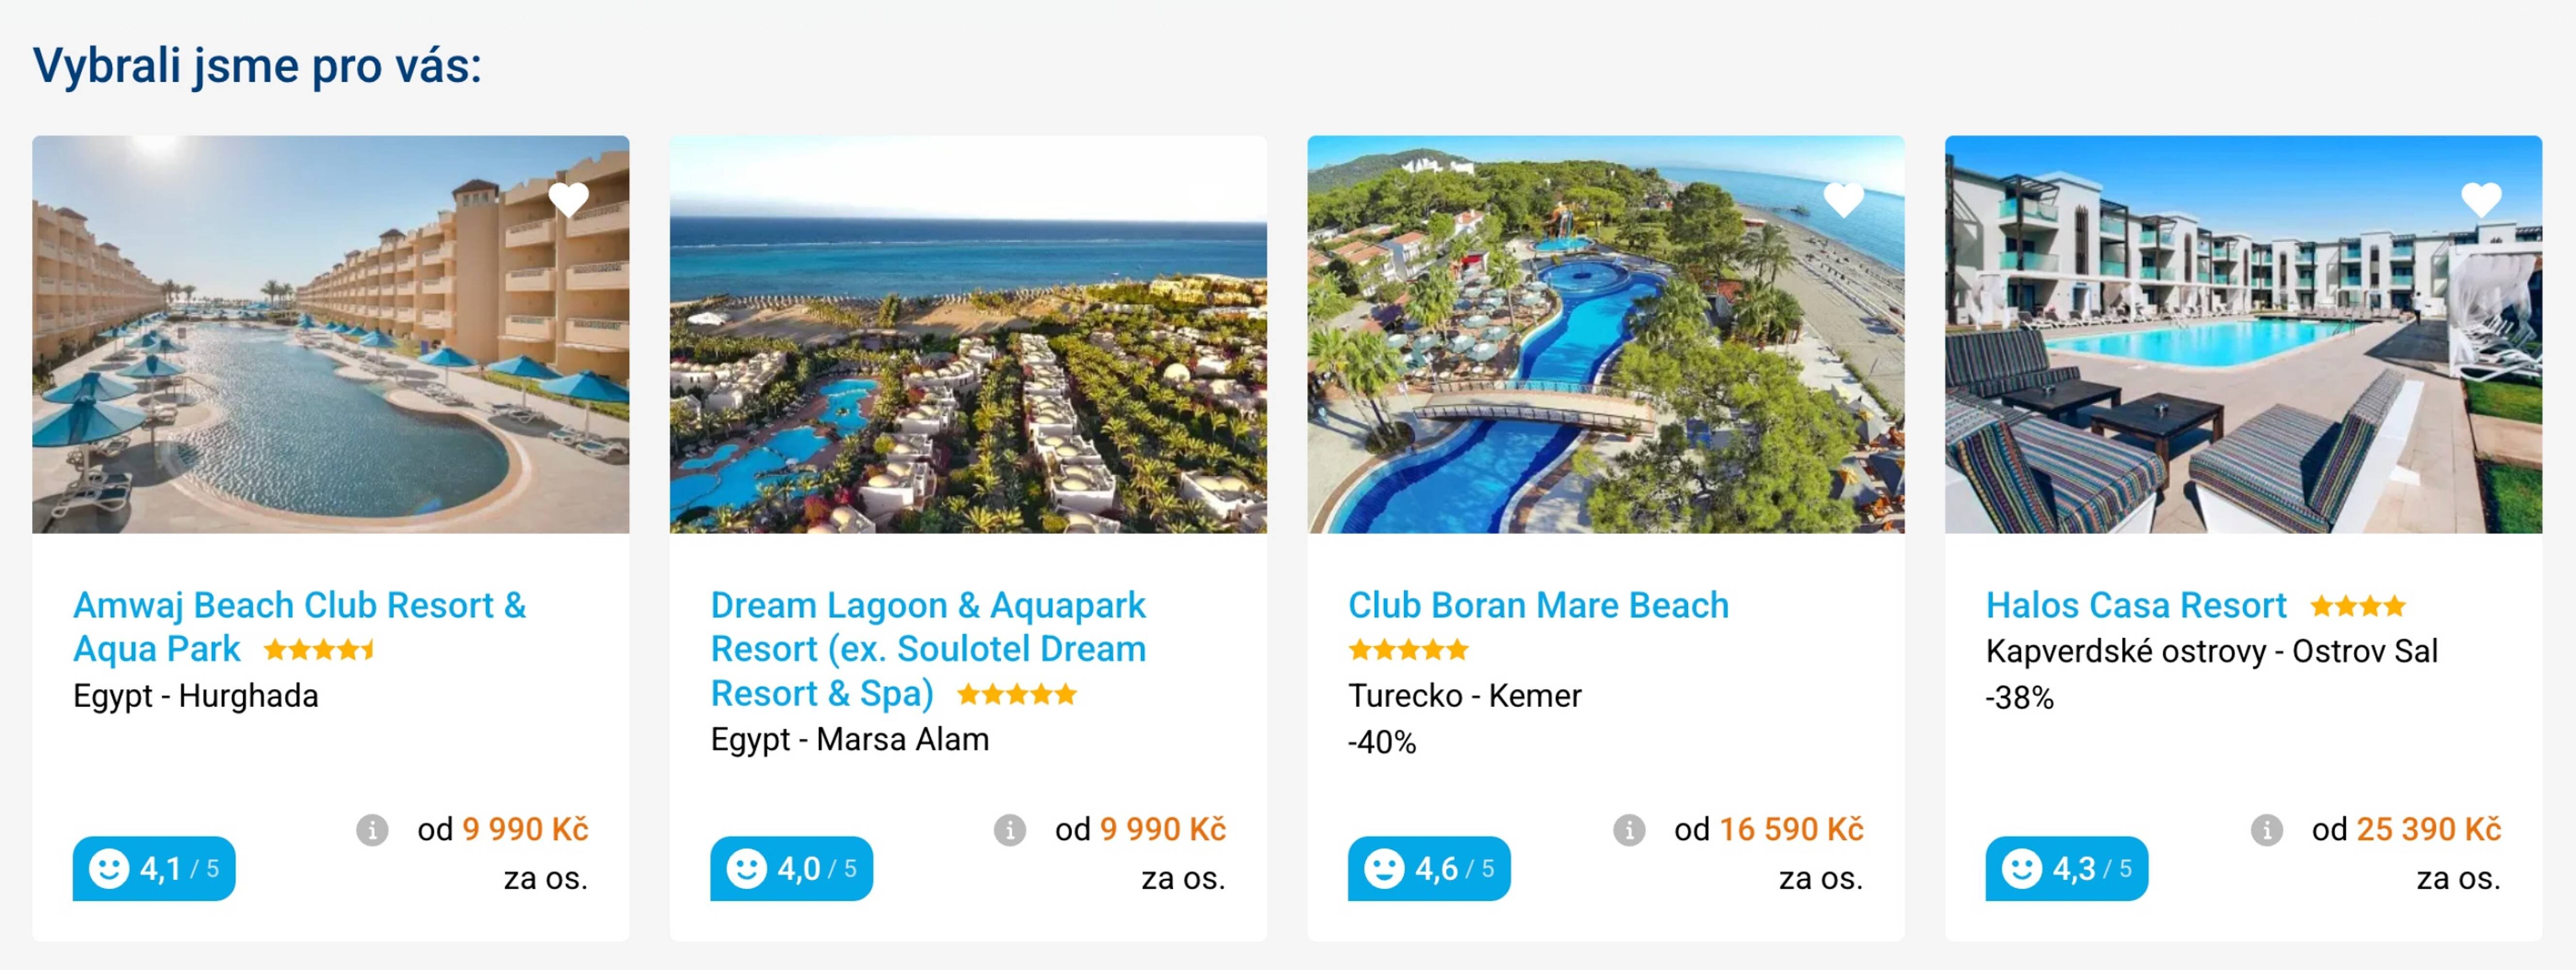Open Amwaj Beach Club Resort & Aqua Park link
This screenshot has height=970, width=2576.
pyautogui.click(x=299, y=606)
